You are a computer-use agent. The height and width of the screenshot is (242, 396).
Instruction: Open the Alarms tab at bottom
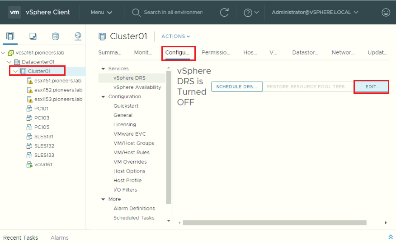tap(59, 238)
